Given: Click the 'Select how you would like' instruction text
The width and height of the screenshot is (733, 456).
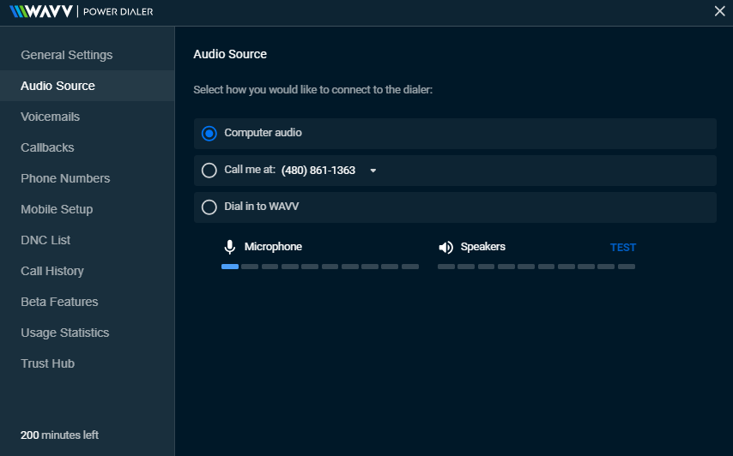Looking at the screenshot, I should (312, 90).
